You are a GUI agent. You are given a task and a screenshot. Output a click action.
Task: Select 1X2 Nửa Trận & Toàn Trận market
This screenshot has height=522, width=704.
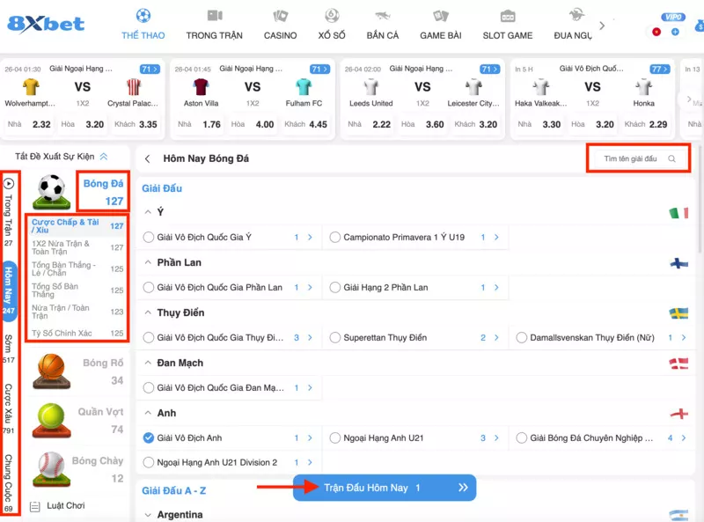(x=77, y=247)
